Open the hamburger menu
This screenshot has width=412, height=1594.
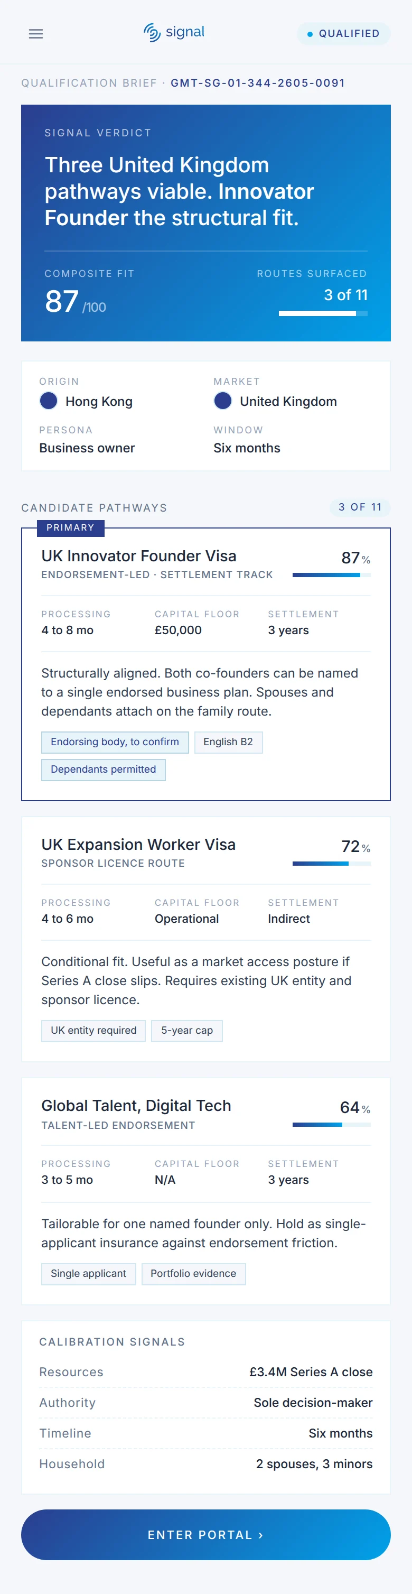coord(36,34)
